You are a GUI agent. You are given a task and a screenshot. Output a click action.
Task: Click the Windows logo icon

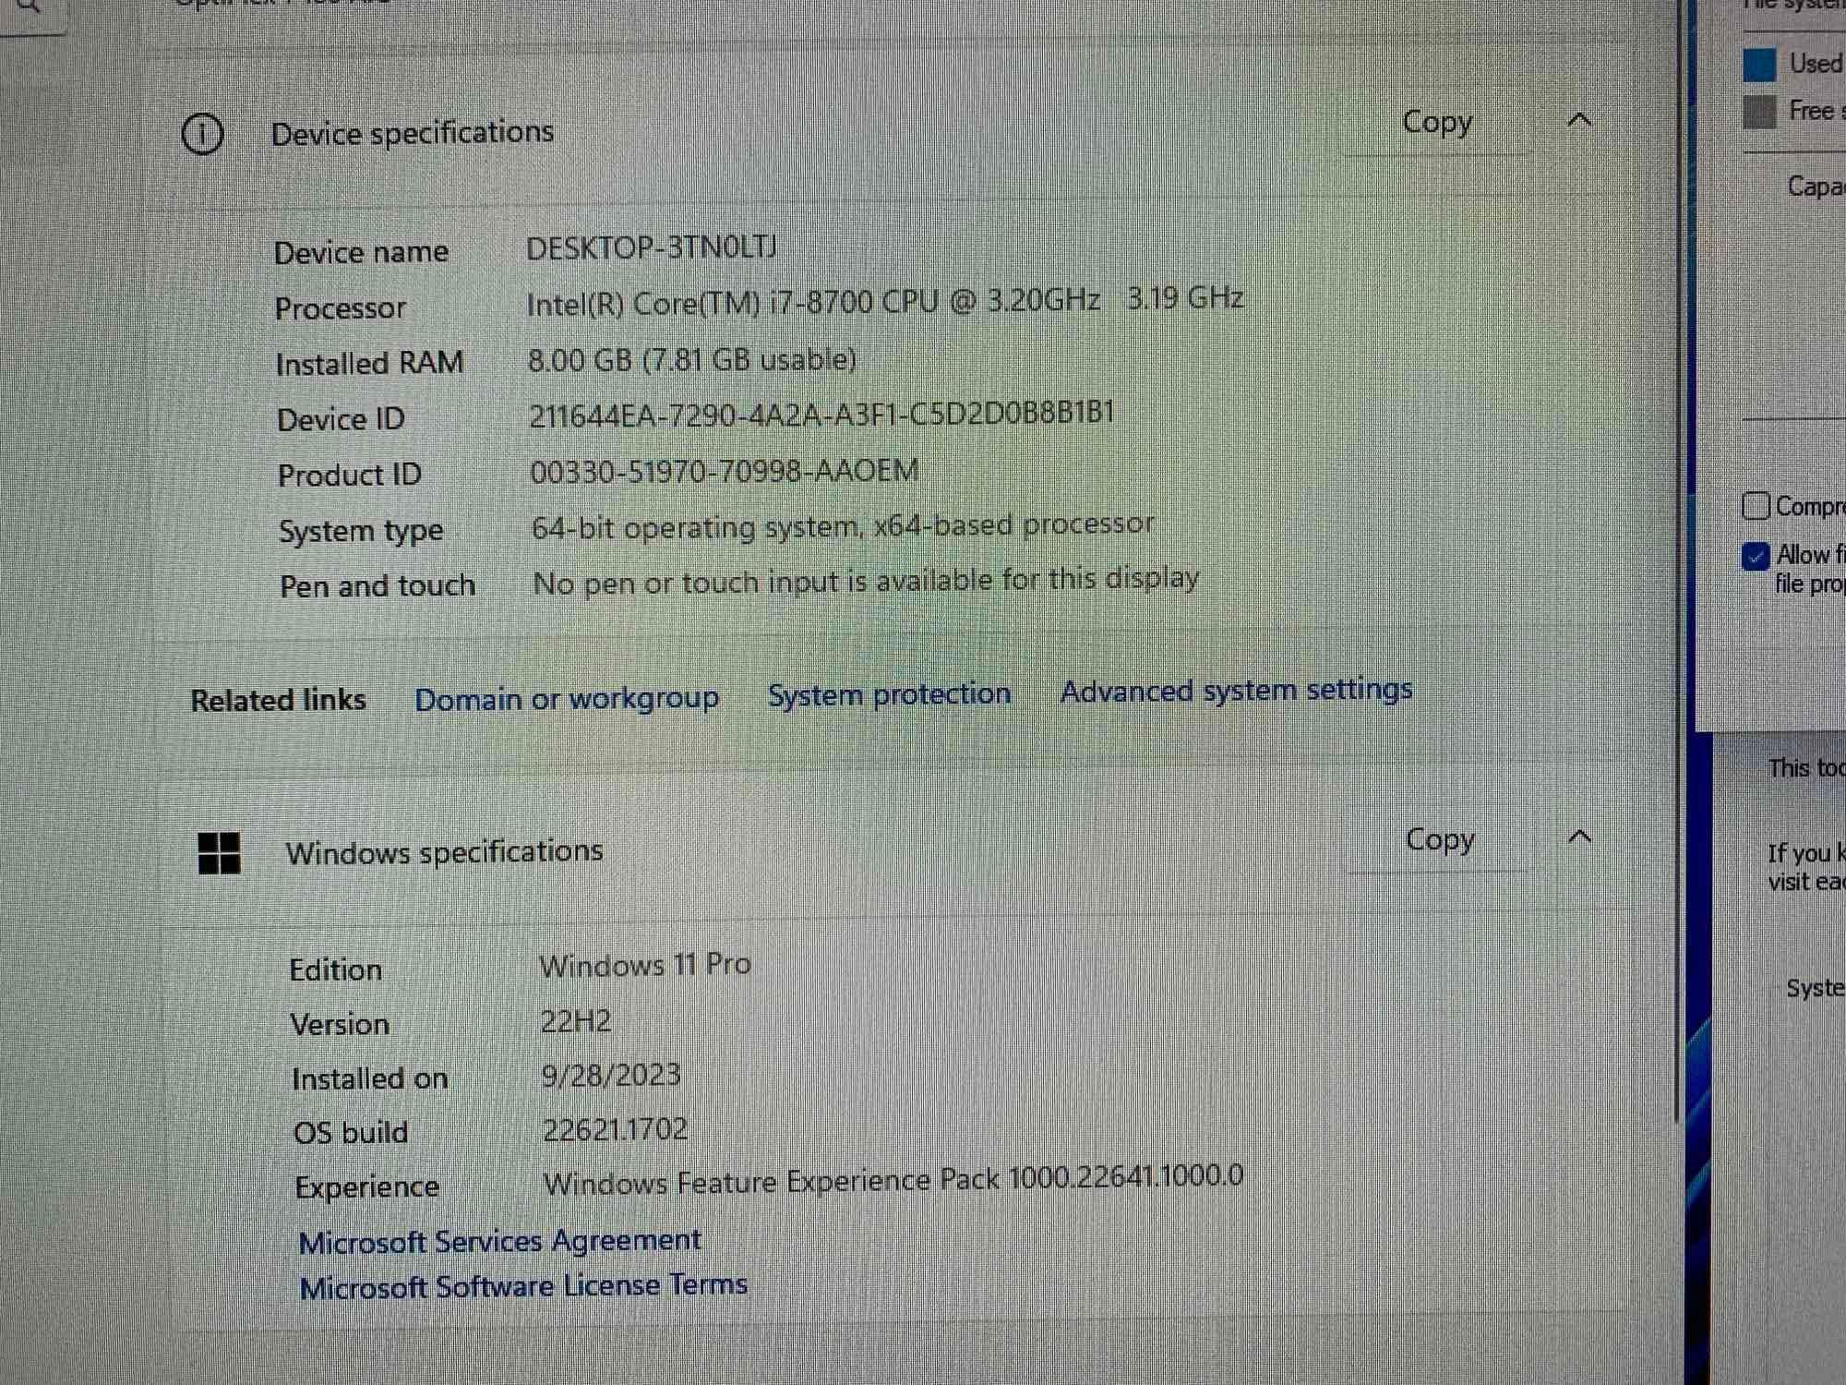coord(220,853)
